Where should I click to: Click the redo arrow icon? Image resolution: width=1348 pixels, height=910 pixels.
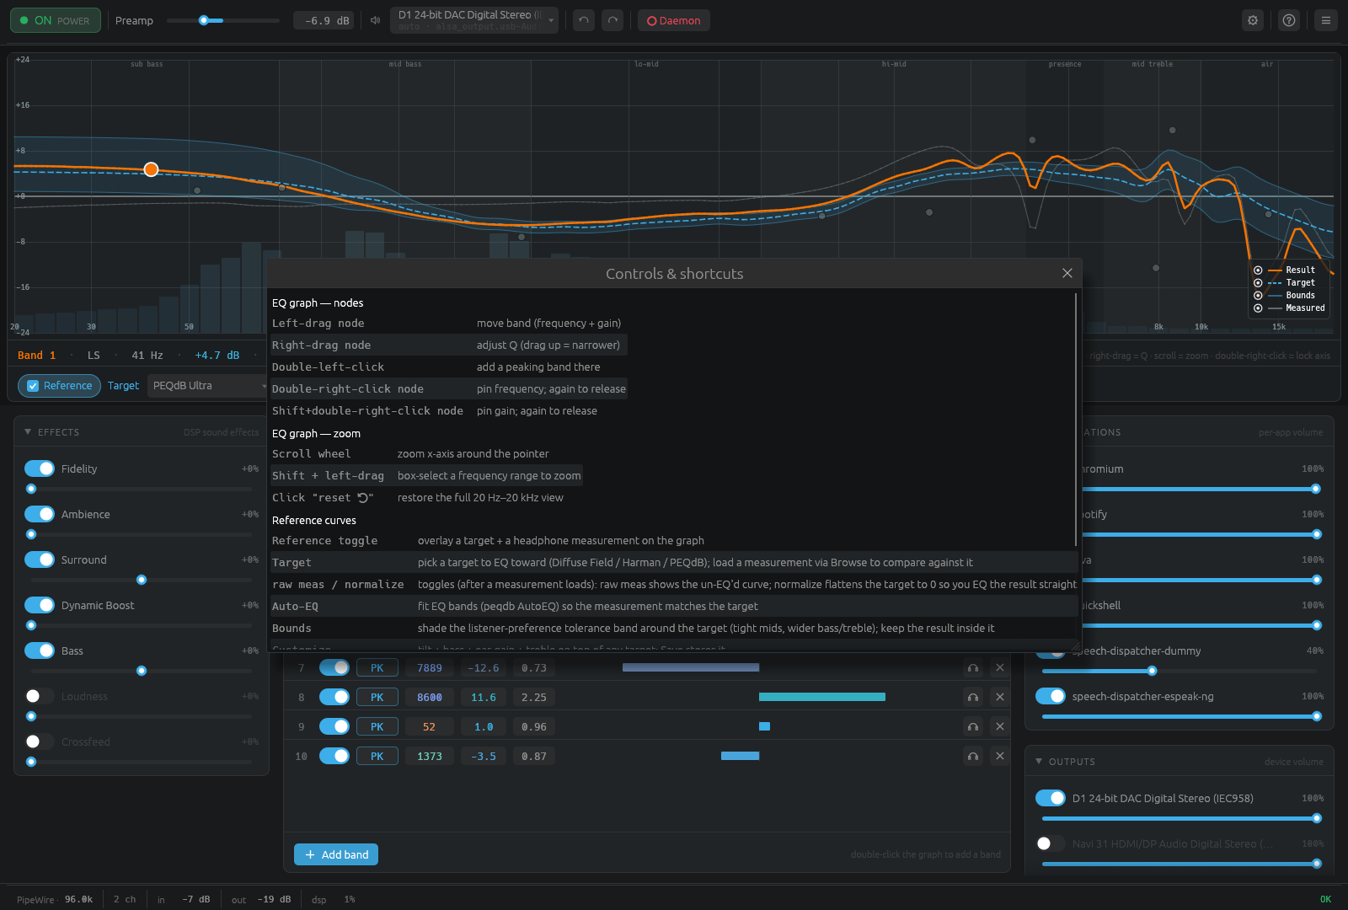click(x=613, y=20)
